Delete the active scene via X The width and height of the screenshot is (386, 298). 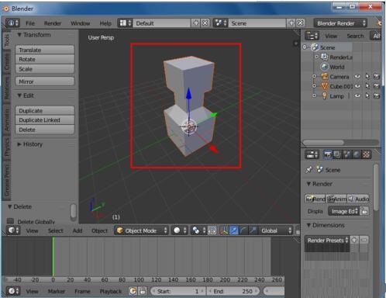(x=301, y=23)
